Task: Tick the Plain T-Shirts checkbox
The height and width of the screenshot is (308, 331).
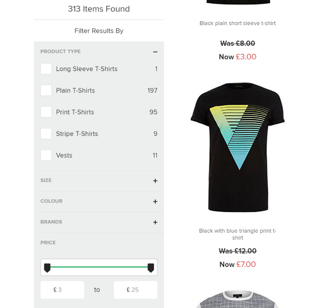Action: 46,90
